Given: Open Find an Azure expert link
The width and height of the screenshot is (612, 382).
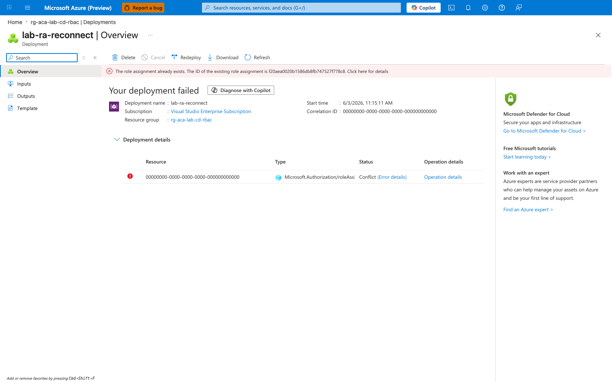Looking at the screenshot, I should pos(528,209).
